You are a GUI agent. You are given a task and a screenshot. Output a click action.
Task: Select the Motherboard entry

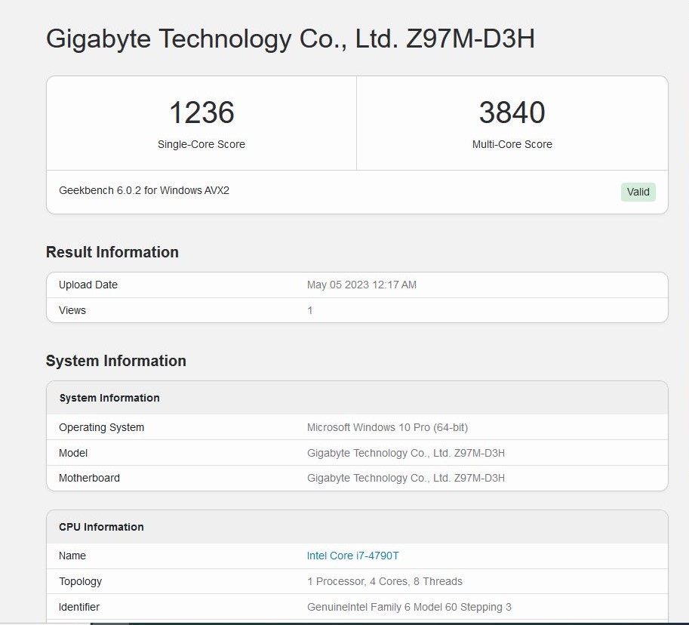click(x=89, y=478)
